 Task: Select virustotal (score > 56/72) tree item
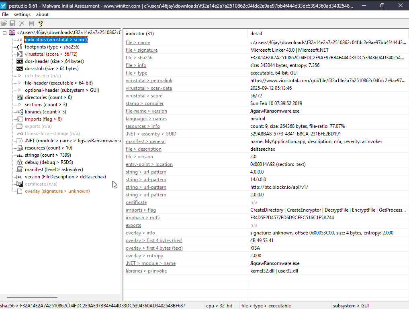point(51,54)
